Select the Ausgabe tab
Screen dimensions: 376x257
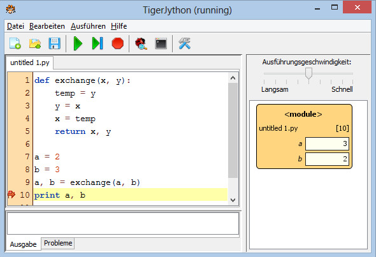pyautogui.click(x=23, y=244)
